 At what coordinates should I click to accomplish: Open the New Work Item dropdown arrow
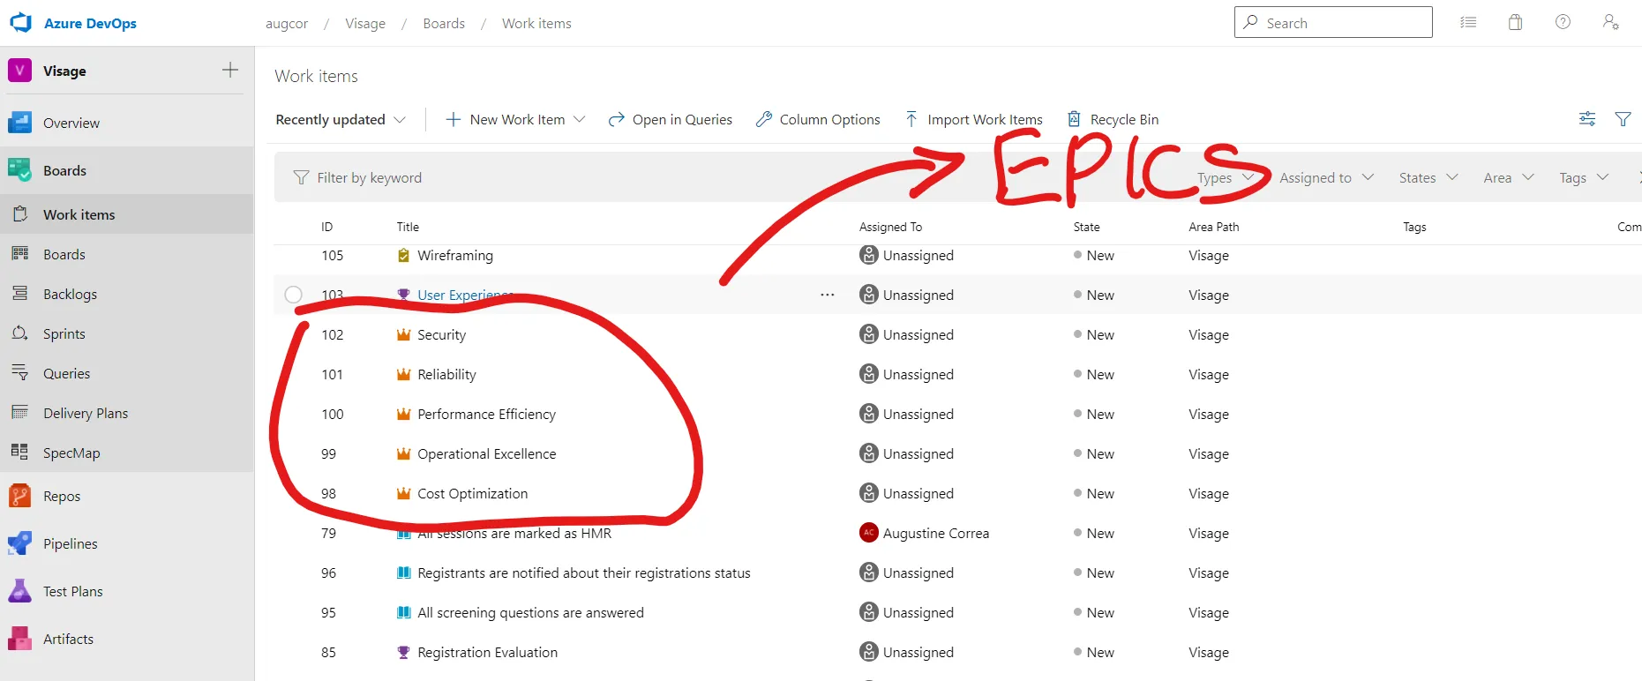[x=580, y=119]
